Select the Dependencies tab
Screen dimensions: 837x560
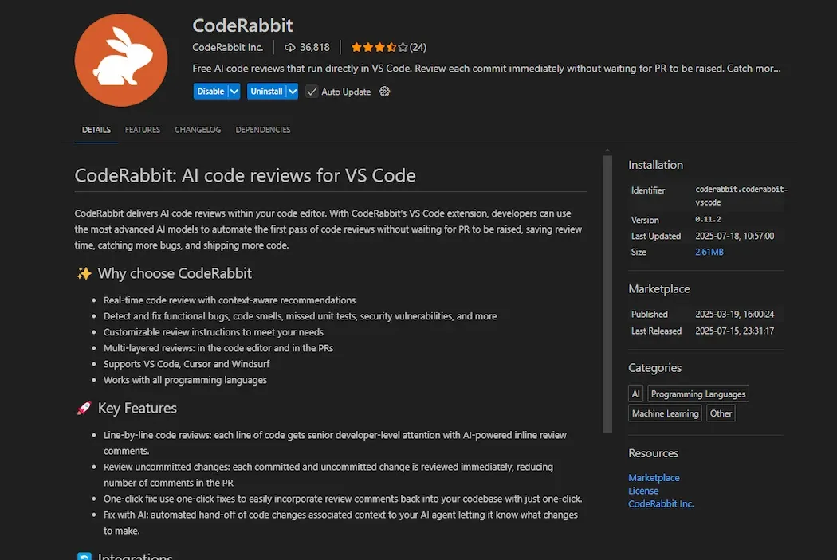point(263,130)
